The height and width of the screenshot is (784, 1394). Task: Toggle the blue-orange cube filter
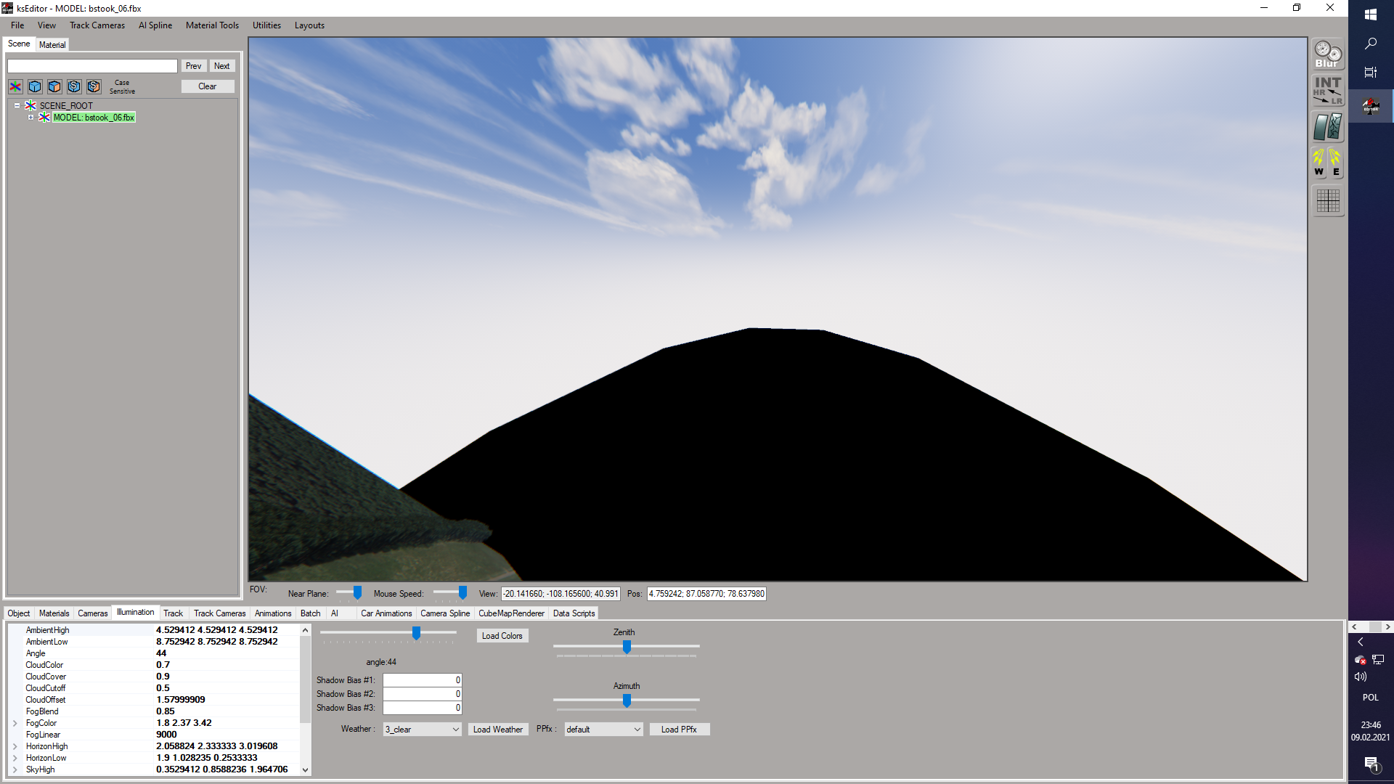coord(54,86)
